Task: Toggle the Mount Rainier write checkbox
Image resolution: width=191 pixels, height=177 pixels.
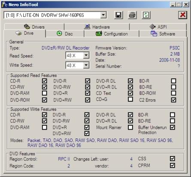Action: pos(130,127)
